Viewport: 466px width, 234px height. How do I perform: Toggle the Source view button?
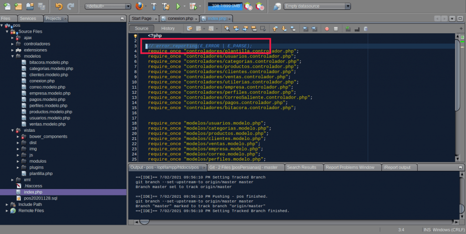(x=142, y=29)
